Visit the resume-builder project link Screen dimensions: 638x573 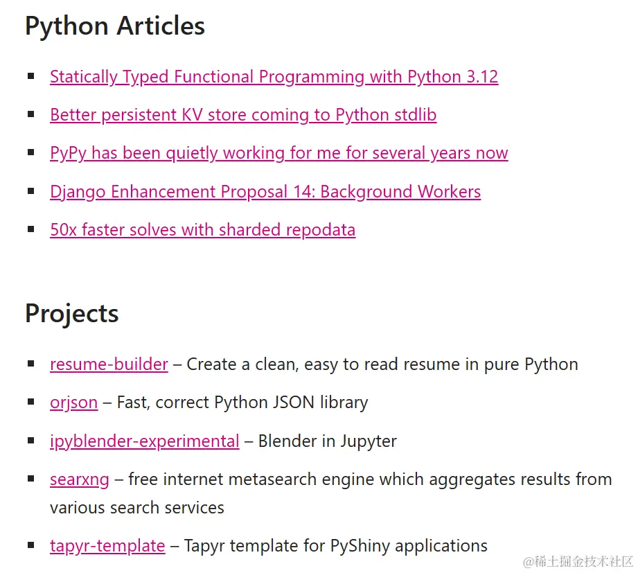pos(109,364)
